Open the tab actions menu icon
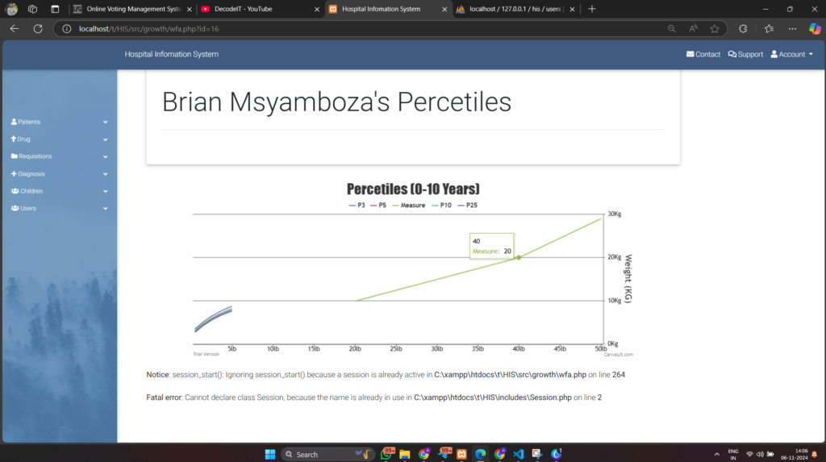 55,9
